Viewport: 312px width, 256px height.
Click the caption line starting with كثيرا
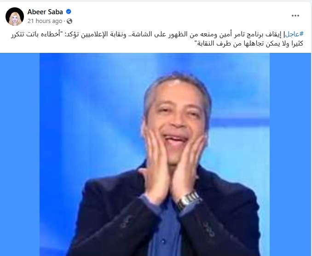point(248,43)
